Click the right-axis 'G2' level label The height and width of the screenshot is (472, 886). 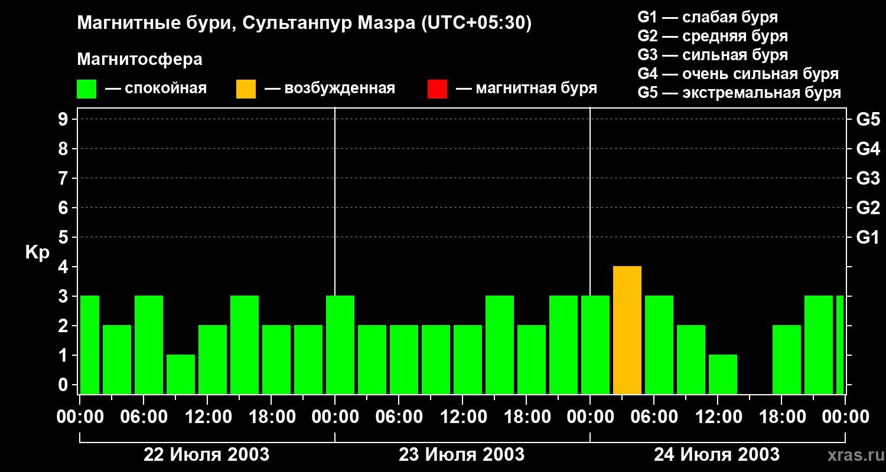[868, 208]
